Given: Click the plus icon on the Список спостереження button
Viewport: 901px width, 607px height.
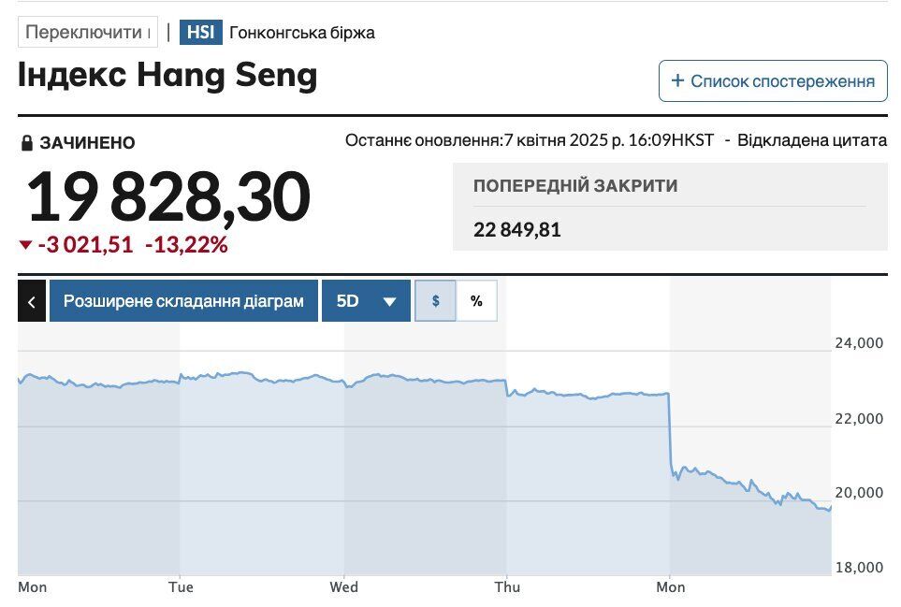Looking at the screenshot, I should (677, 80).
